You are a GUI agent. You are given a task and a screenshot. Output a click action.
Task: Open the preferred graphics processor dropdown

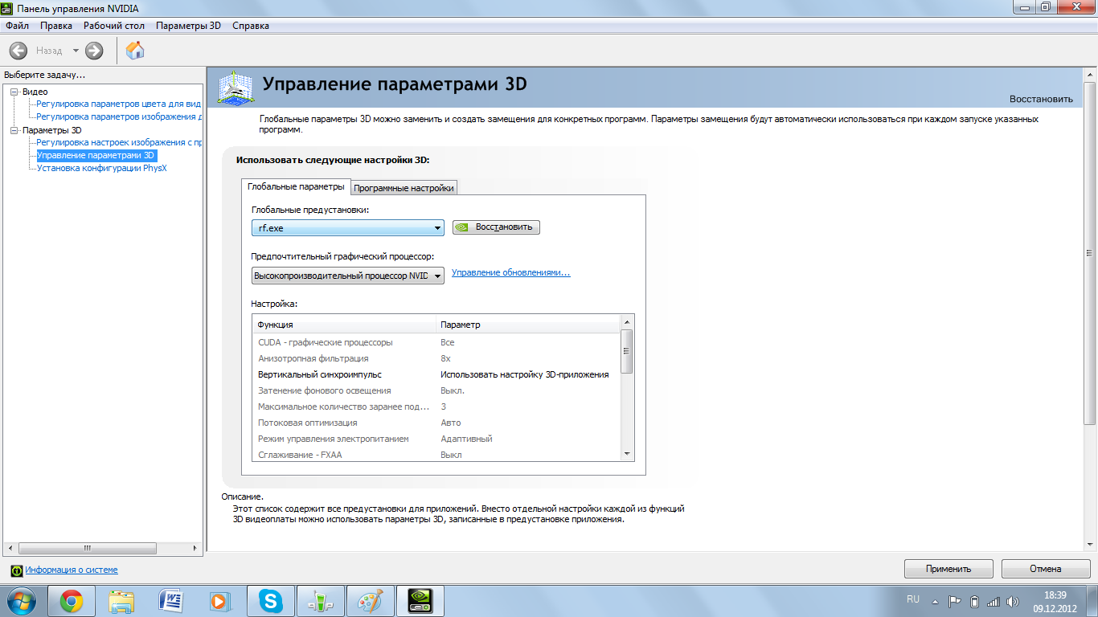[x=348, y=276]
